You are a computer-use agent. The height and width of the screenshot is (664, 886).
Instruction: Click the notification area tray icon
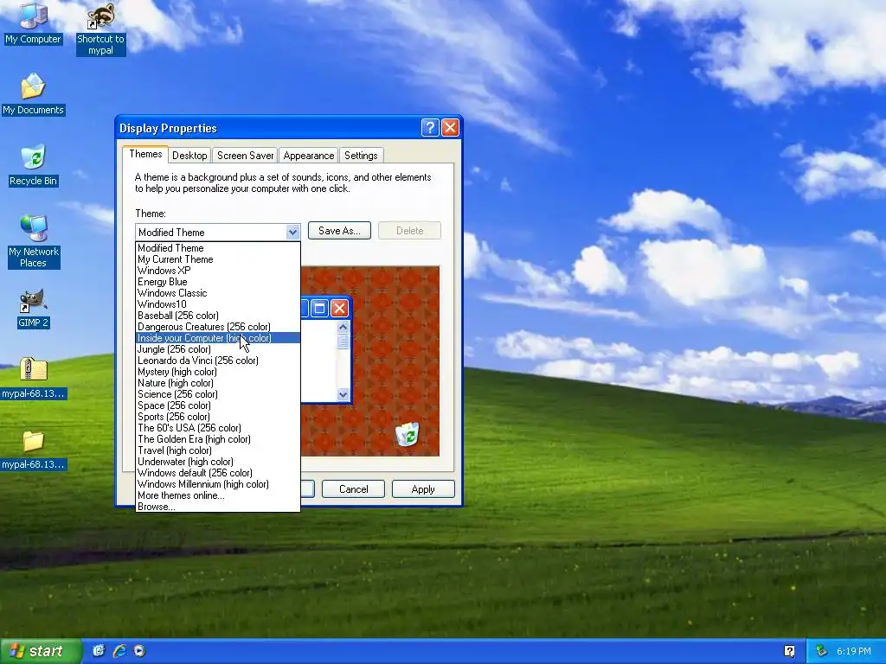click(x=822, y=651)
